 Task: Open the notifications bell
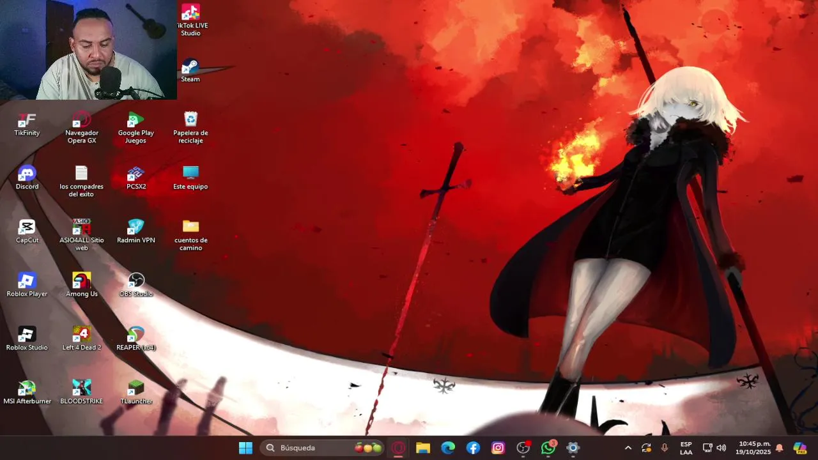click(779, 448)
